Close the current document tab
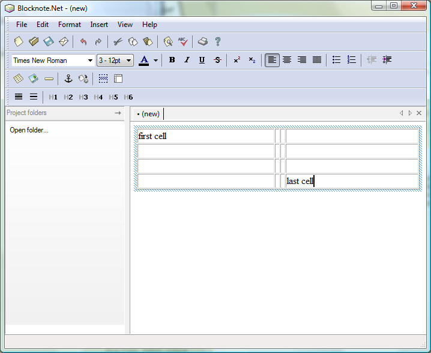 pos(419,113)
